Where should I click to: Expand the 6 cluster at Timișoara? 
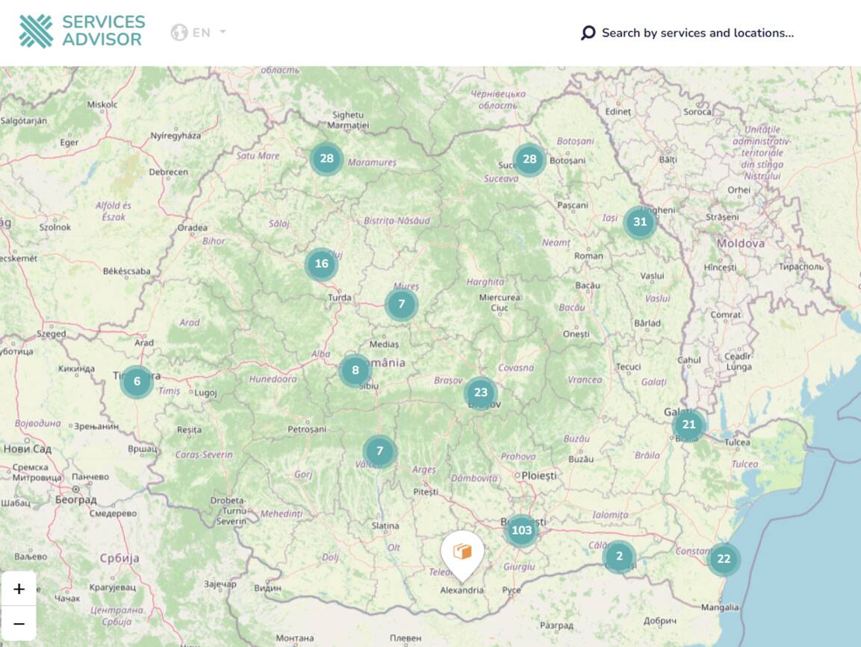[x=137, y=381]
